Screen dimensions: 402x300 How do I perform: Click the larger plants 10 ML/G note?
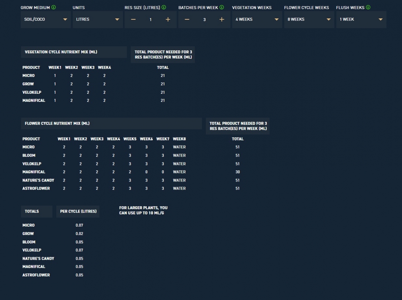pyautogui.click(x=143, y=210)
